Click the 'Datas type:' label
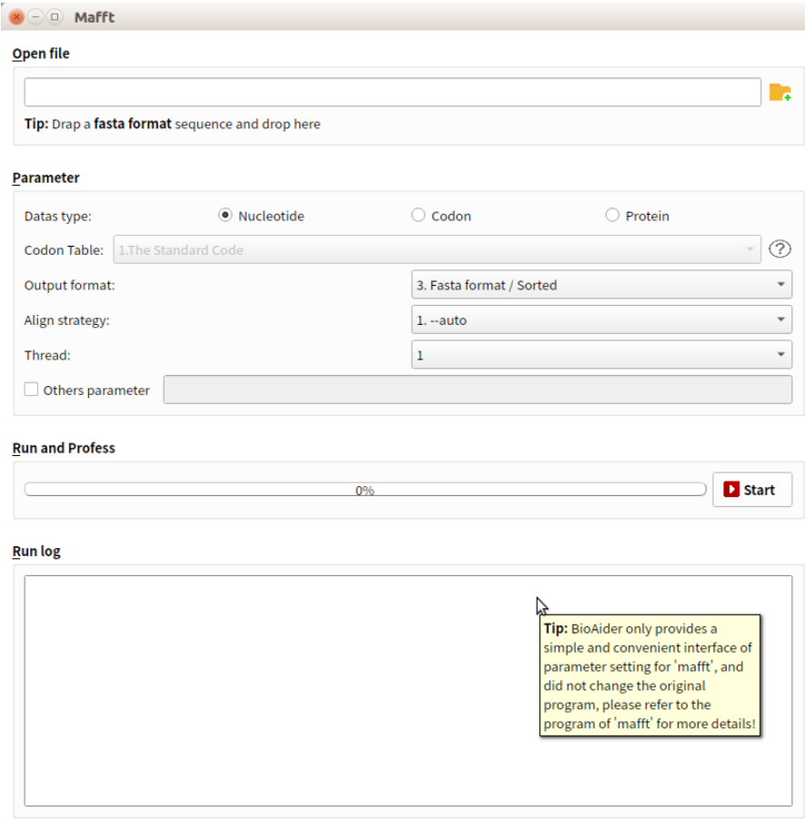Screen dimensions: 805x822 [x=57, y=216]
